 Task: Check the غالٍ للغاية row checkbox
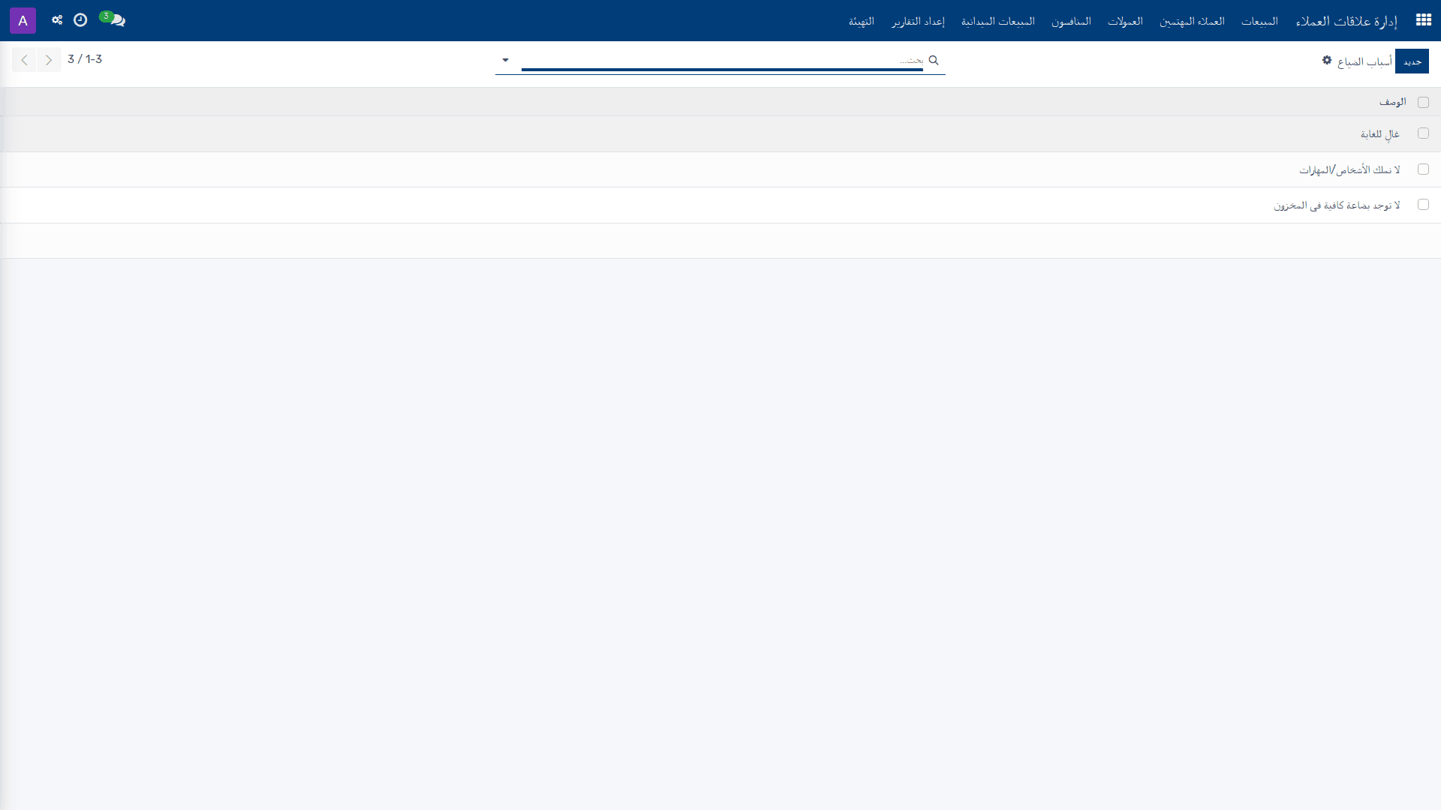(1423, 133)
